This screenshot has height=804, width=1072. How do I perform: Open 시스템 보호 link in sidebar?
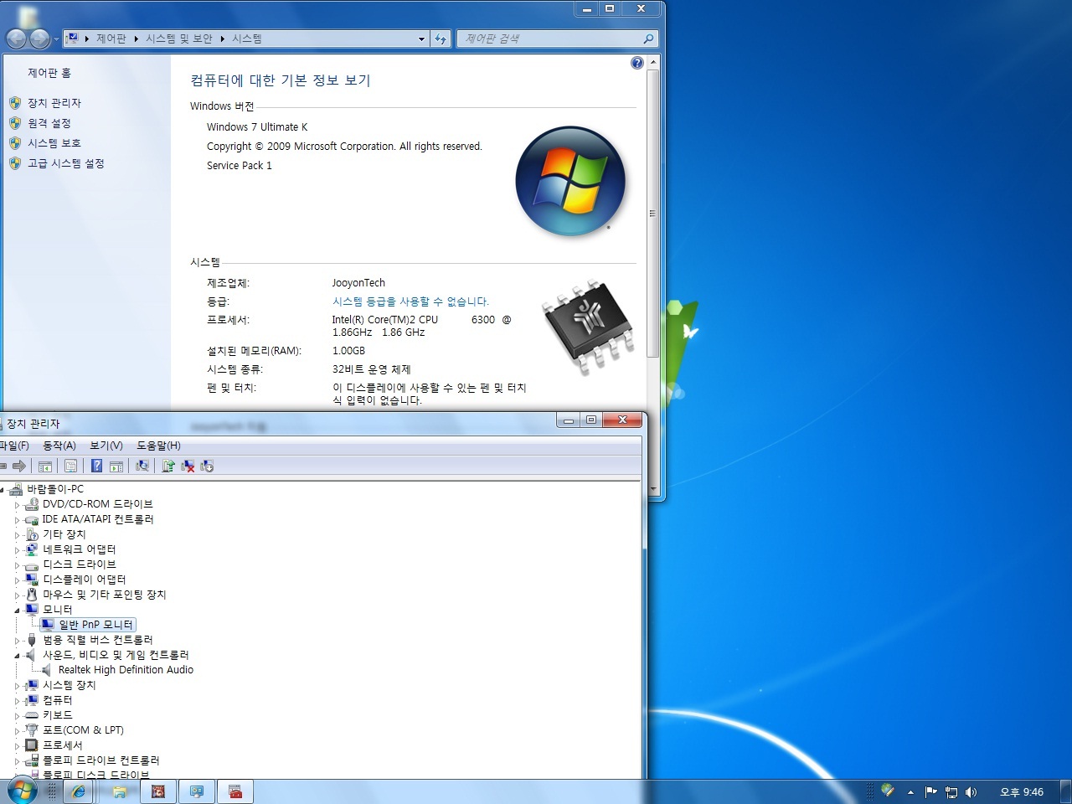click(x=54, y=143)
